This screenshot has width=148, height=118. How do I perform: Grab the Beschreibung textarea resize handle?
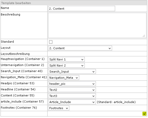[144, 36]
